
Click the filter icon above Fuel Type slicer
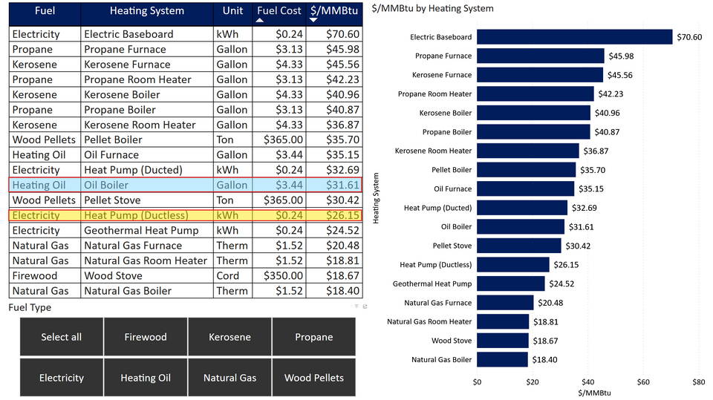pos(356,306)
